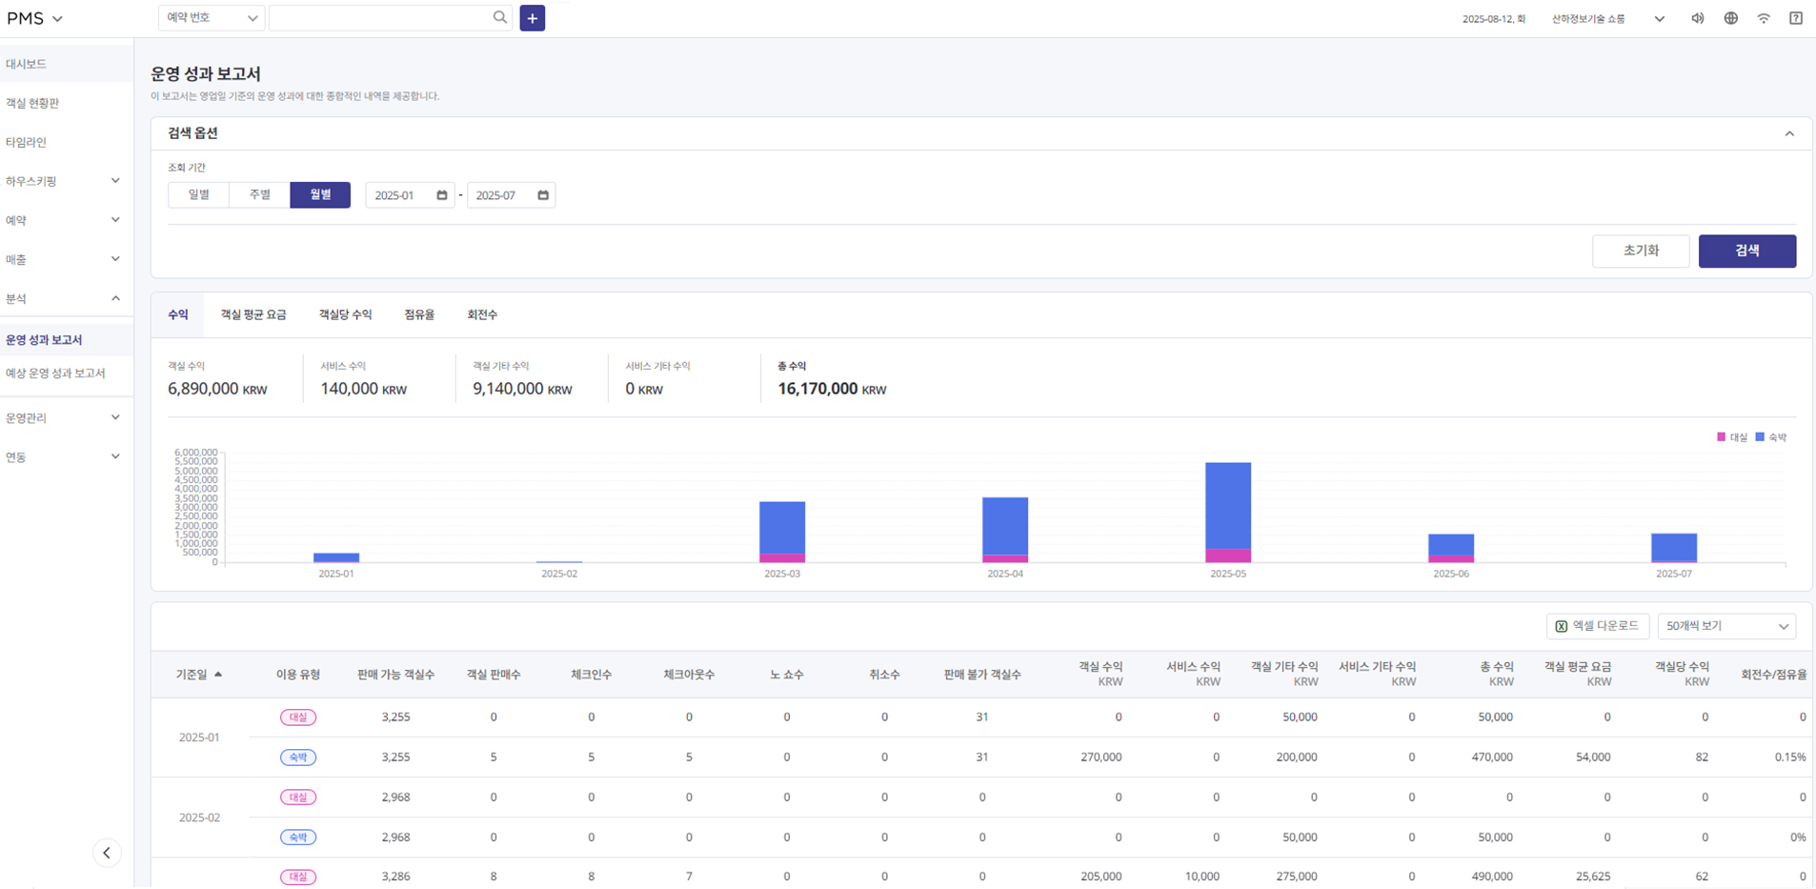Viewport: 1816px width, 889px height.
Task: Open calendar for start month 2025-01
Action: tap(442, 195)
